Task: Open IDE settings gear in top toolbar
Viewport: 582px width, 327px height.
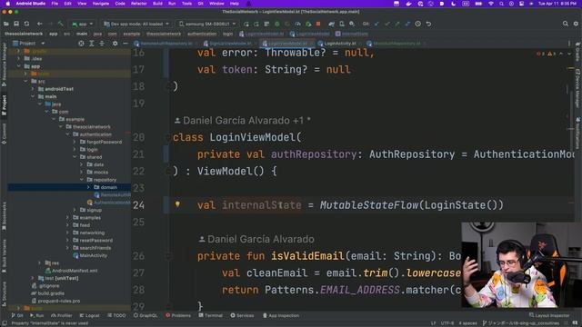Action: pos(576,24)
